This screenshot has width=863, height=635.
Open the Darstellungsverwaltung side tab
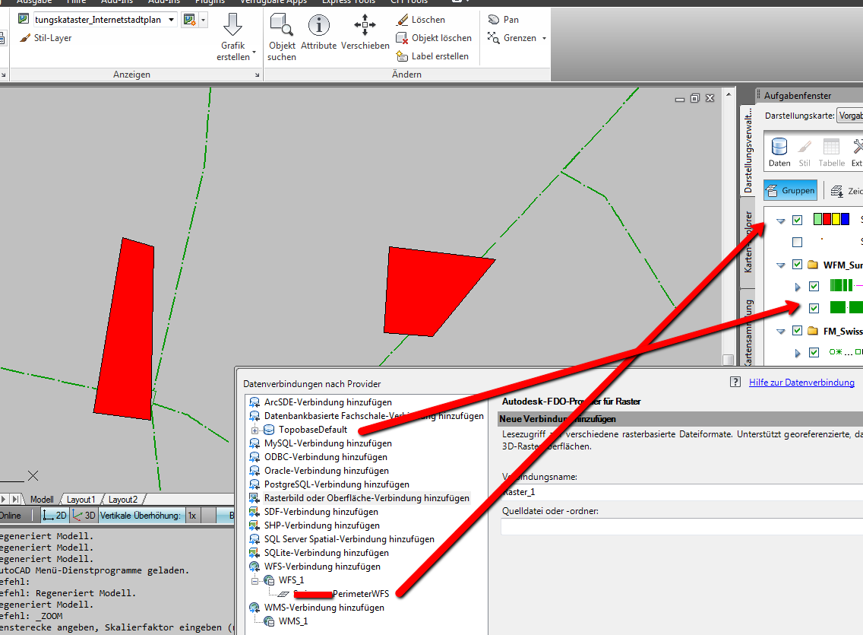click(748, 150)
